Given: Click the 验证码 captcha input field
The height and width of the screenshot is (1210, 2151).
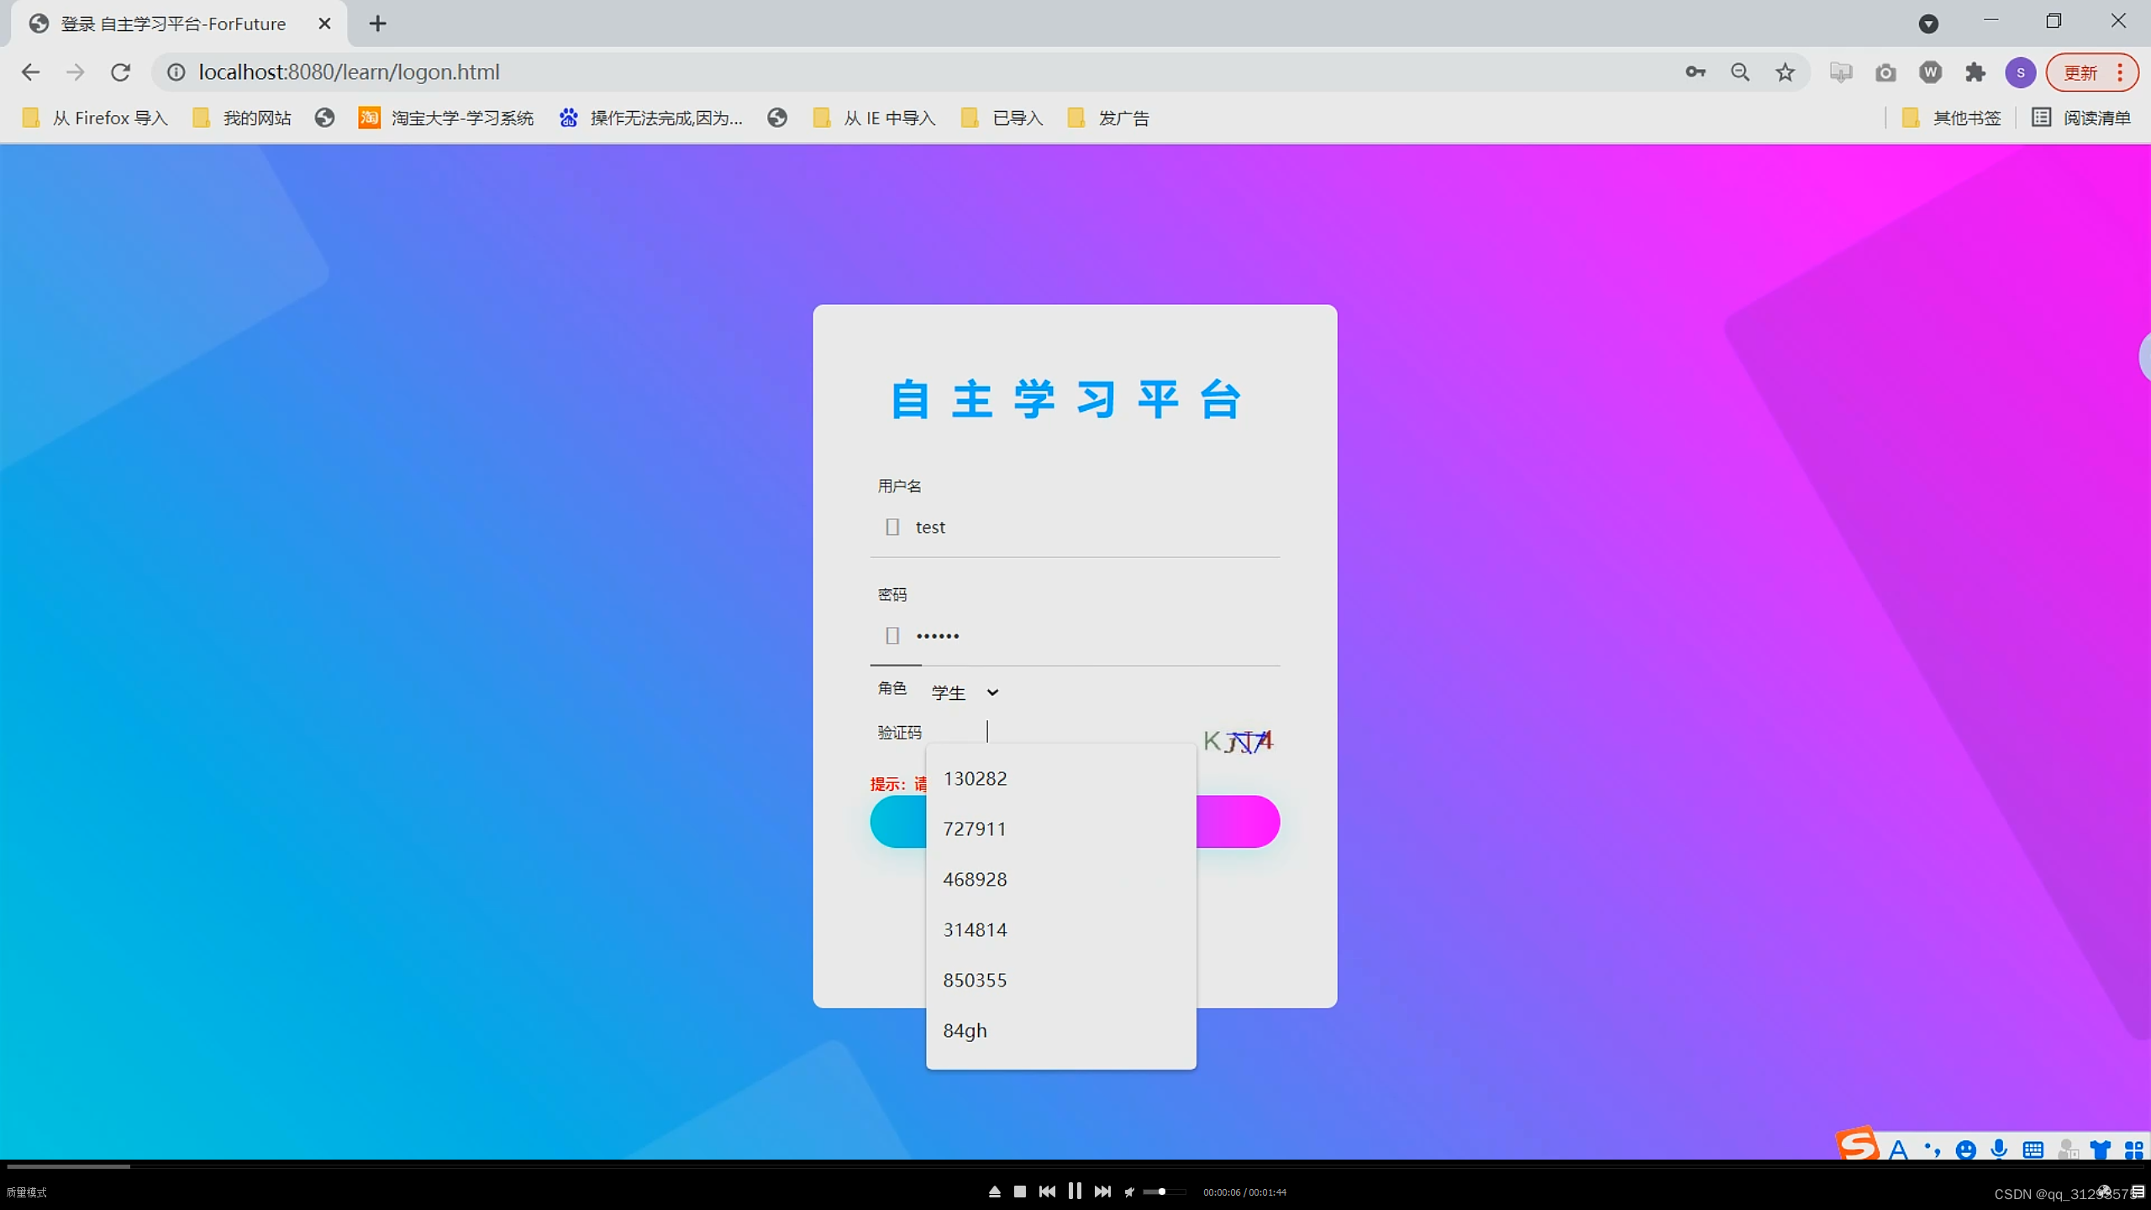Looking at the screenshot, I should click(x=1060, y=732).
